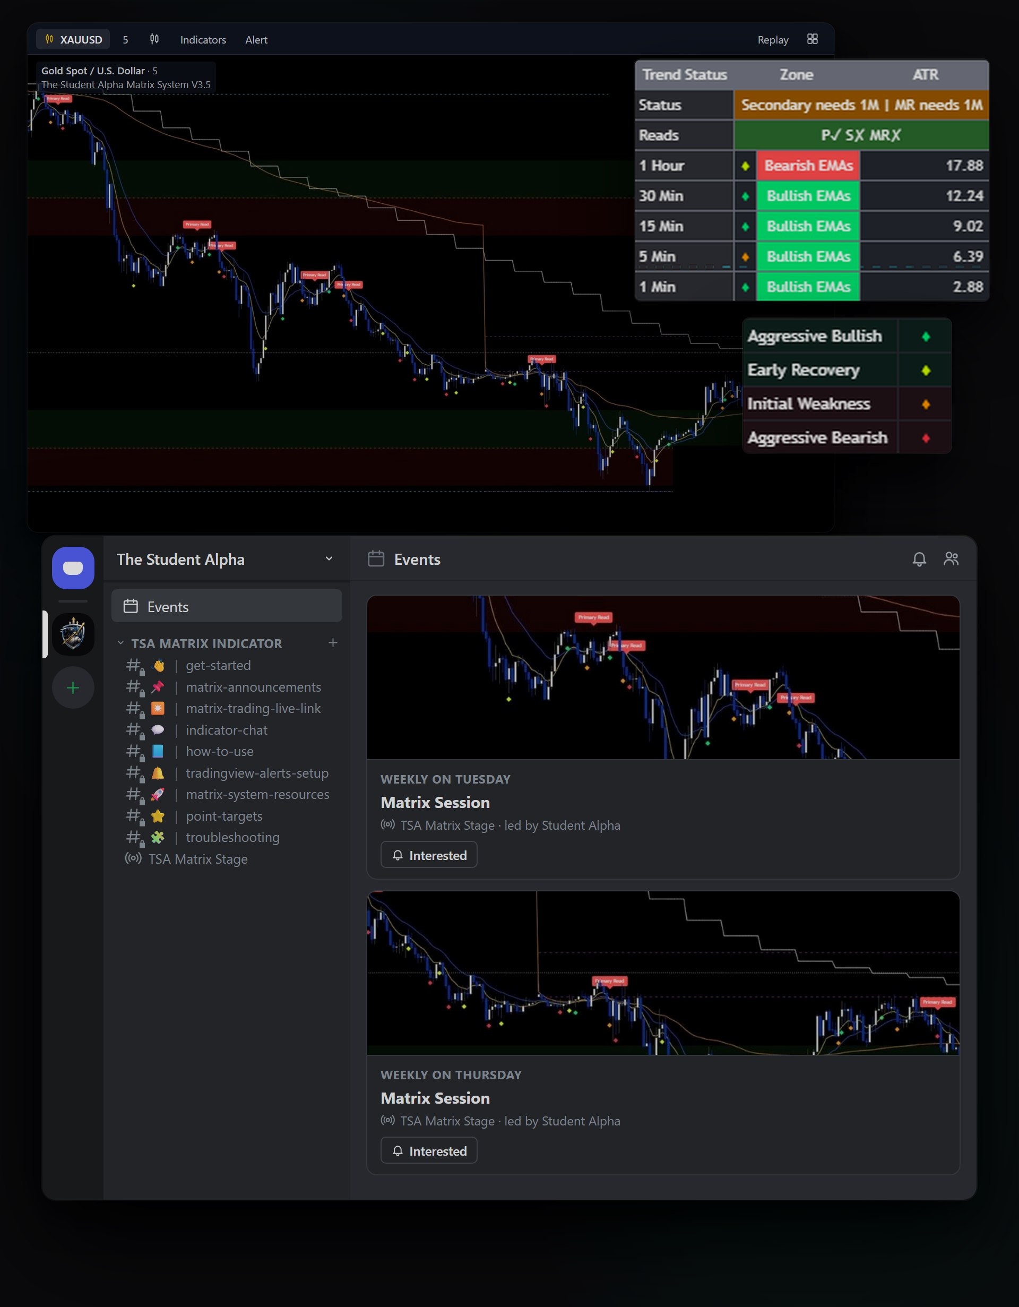Click Bullish EMAs cell for 1 Min
This screenshot has height=1307, width=1019.
(x=808, y=287)
